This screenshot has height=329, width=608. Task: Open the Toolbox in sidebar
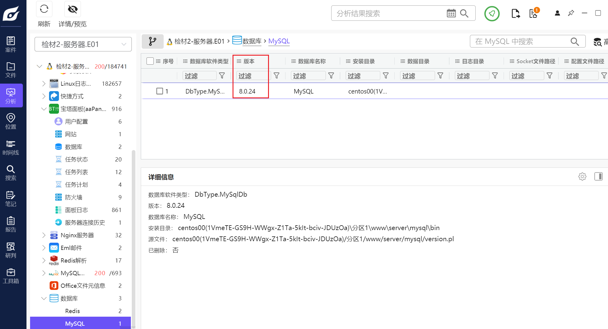[x=11, y=276]
